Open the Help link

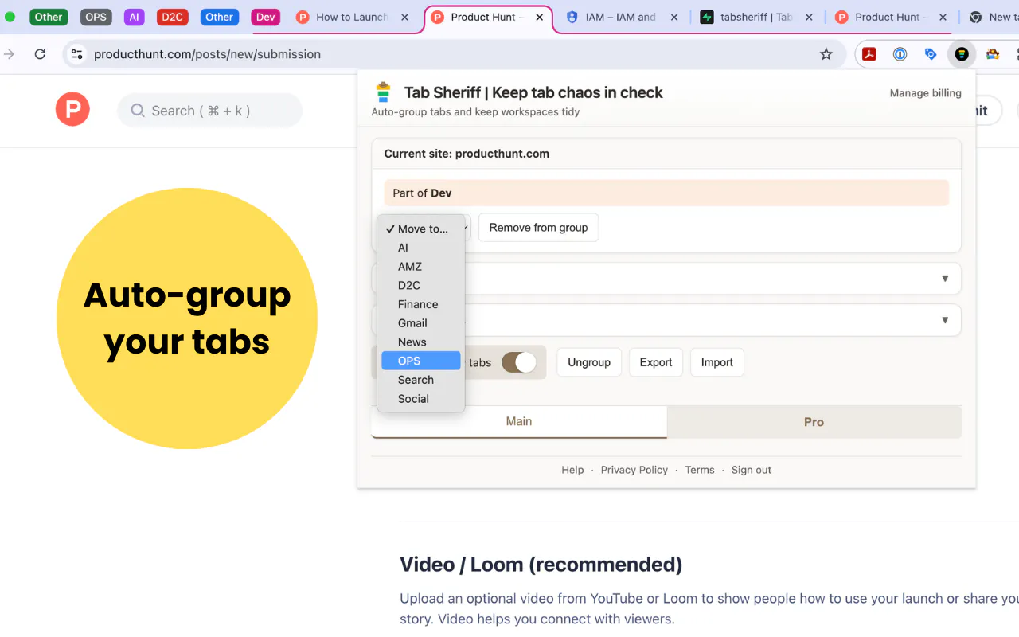pos(572,470)
